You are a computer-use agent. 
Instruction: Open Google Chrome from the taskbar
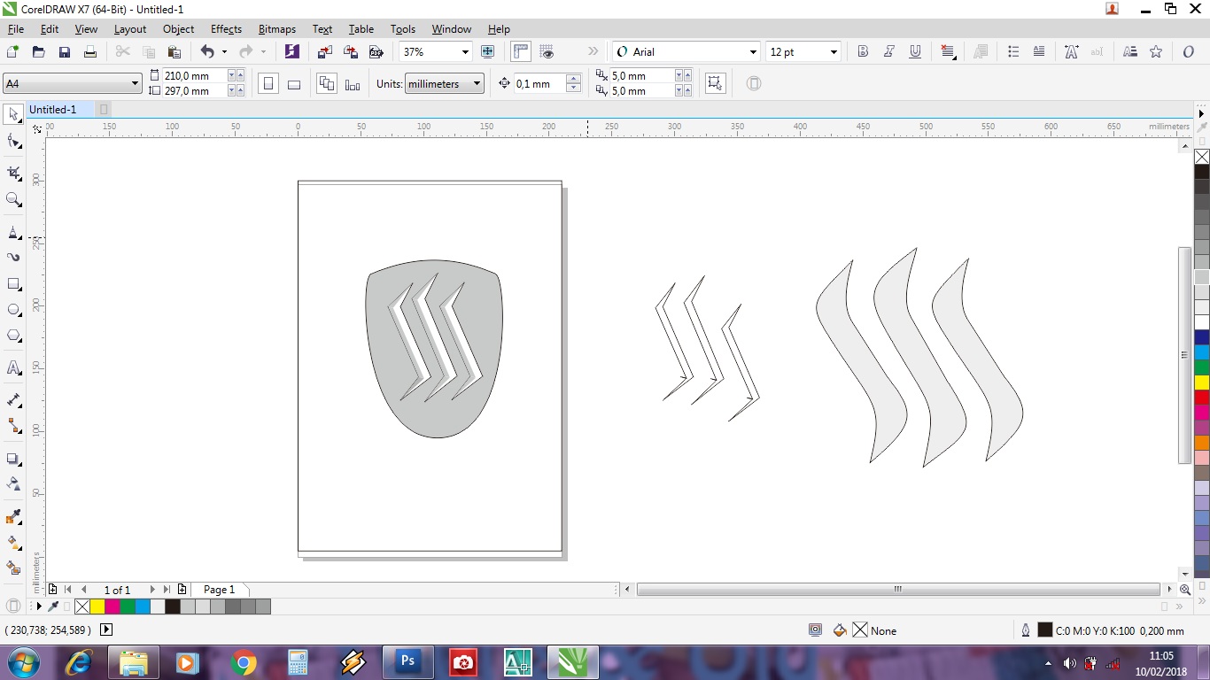point(243,662)
